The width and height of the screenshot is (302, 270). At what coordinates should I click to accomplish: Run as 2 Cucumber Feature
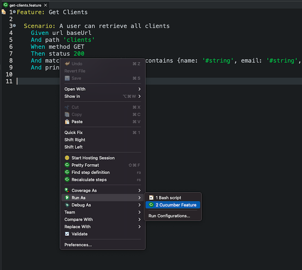(x=173, y=205)
